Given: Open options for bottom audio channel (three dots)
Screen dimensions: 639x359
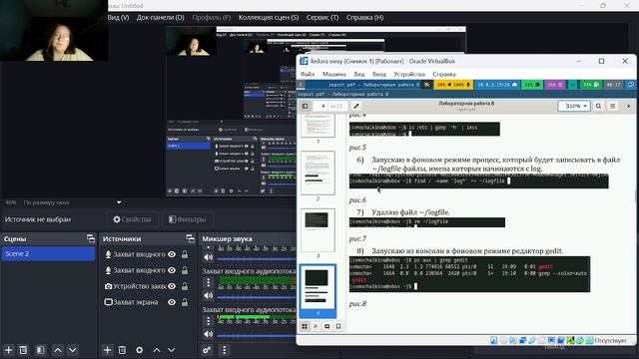Looking at the screenshot, I should click(209, 321).
